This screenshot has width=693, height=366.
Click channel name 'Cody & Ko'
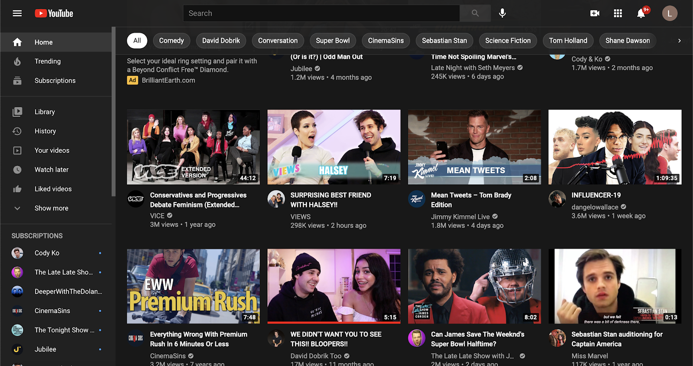587,59
